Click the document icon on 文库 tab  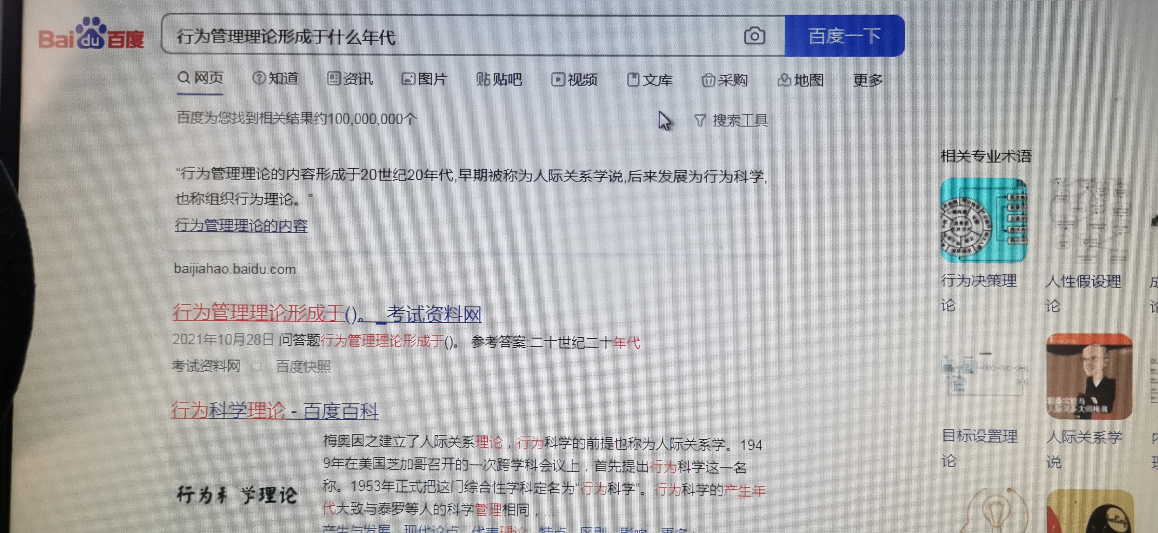pos(633,80)
